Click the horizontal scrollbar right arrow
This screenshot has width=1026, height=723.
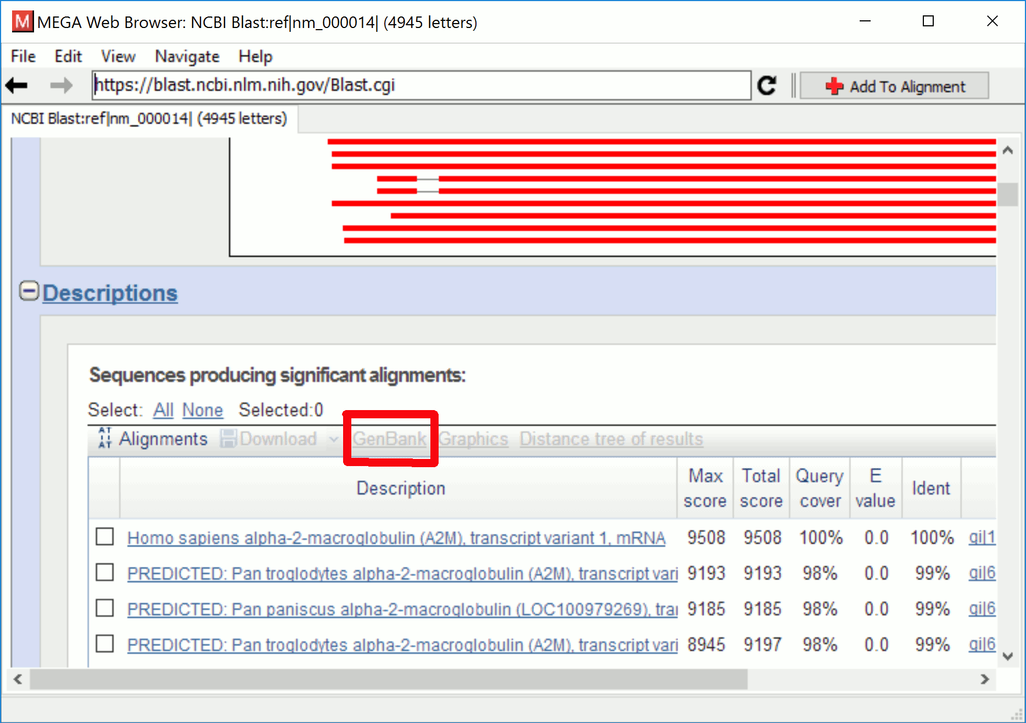(x=985, y=679)
